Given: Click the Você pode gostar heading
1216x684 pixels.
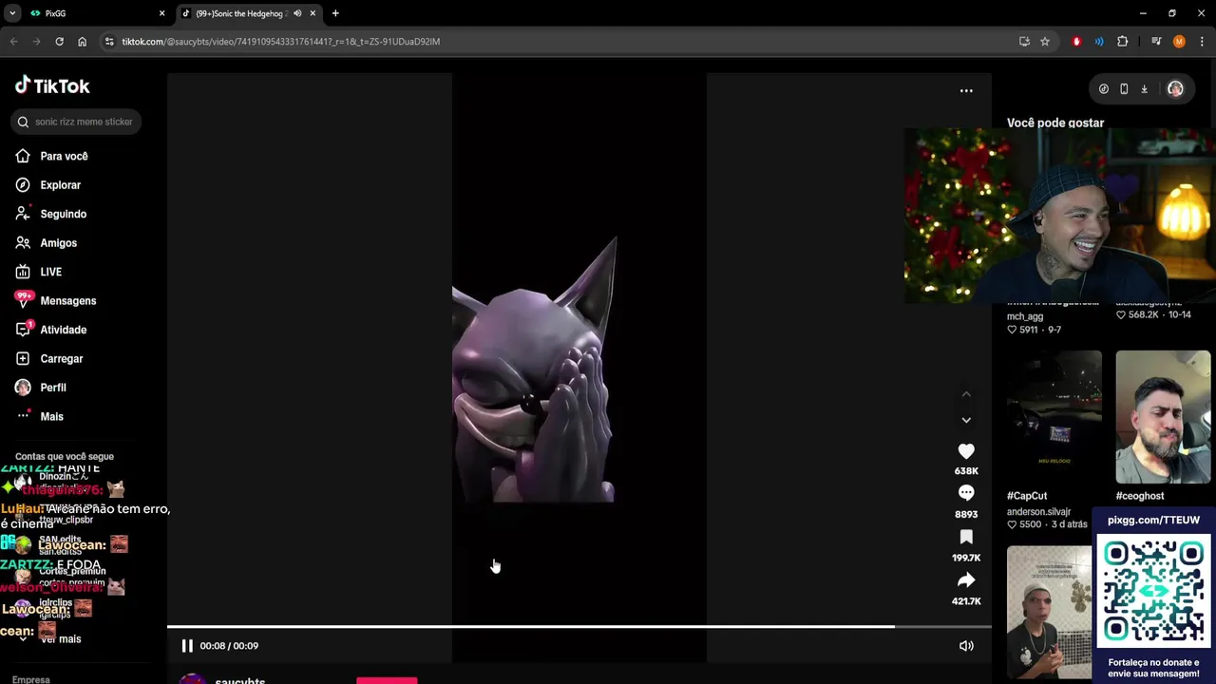Looking at the screenshot, I should click(1055, 123).
